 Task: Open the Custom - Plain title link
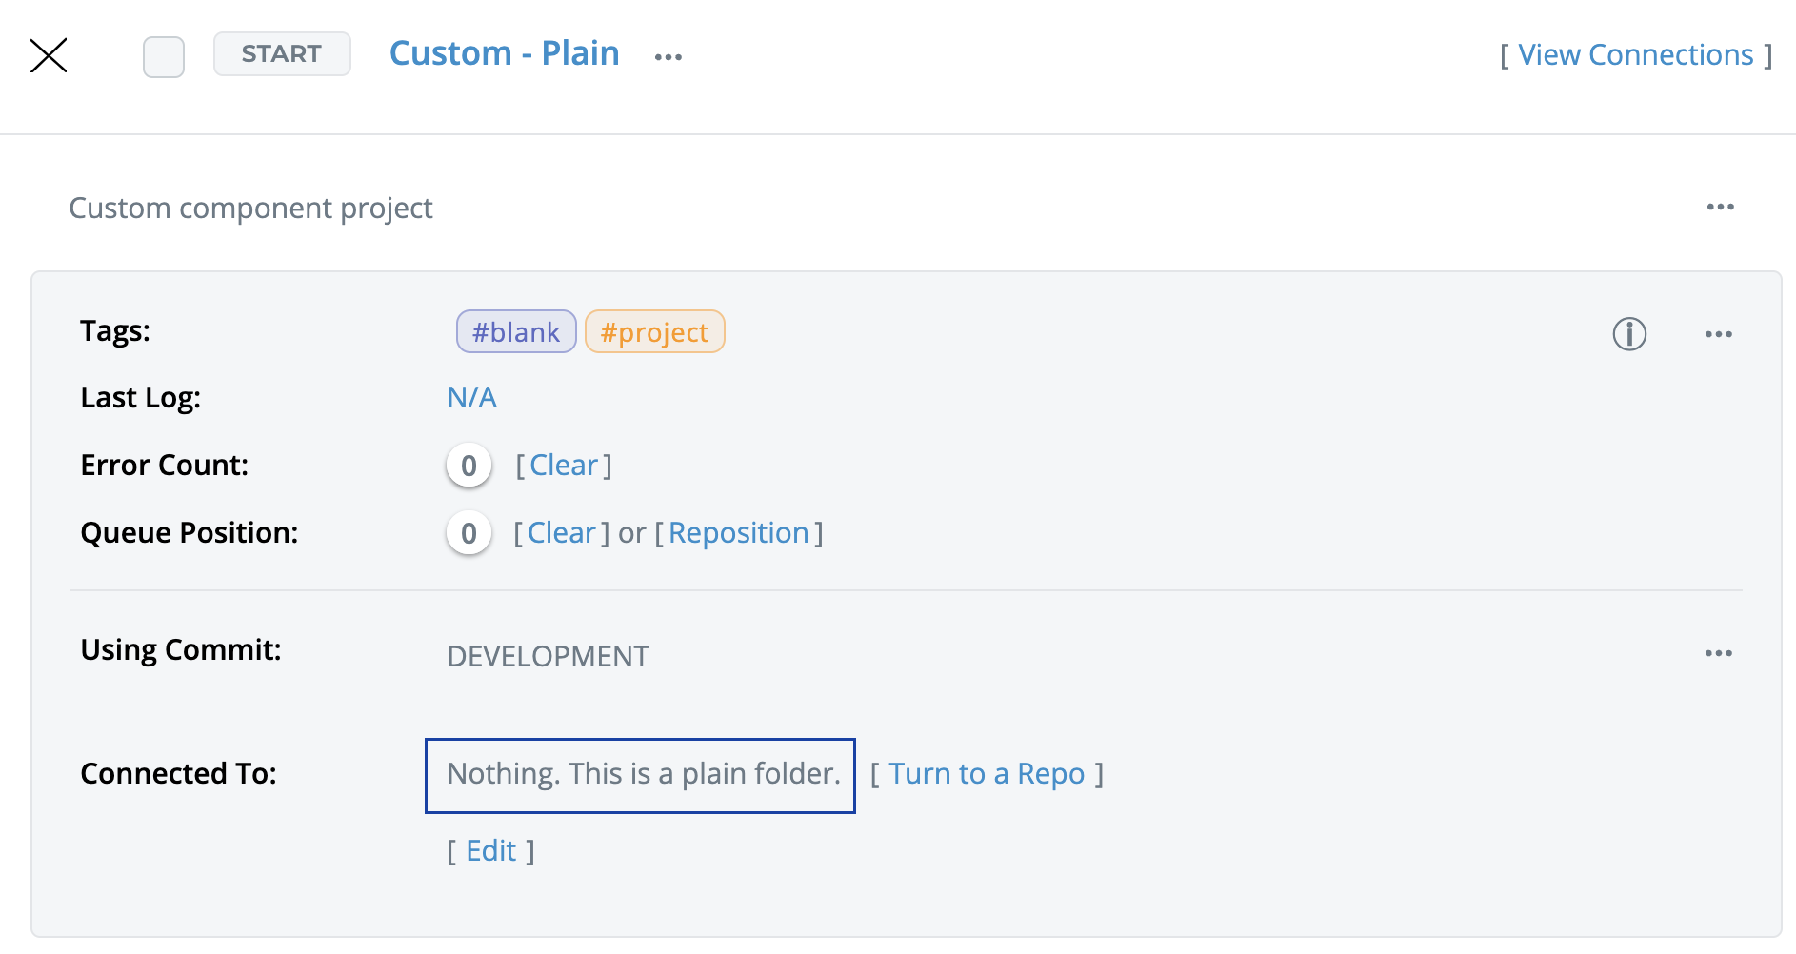504,53
